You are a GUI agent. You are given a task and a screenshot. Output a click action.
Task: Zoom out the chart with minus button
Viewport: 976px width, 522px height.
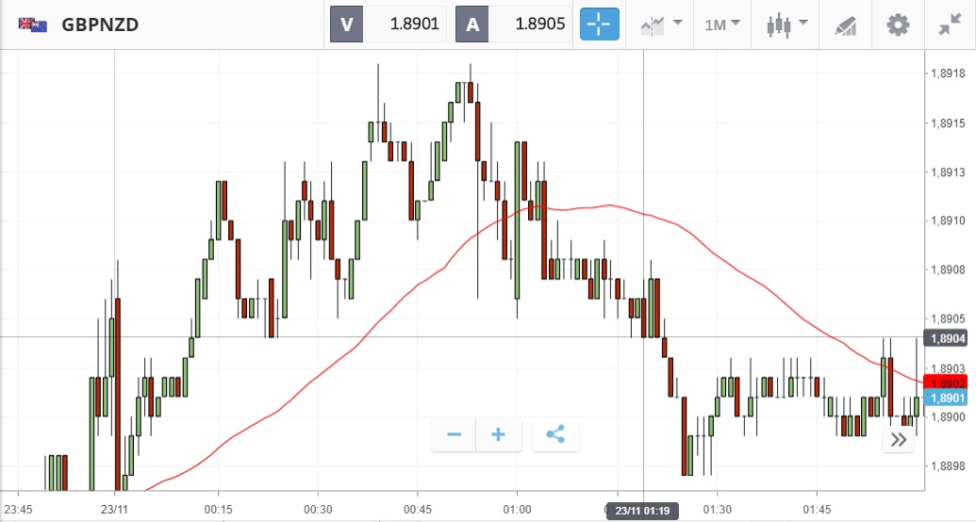454,434
